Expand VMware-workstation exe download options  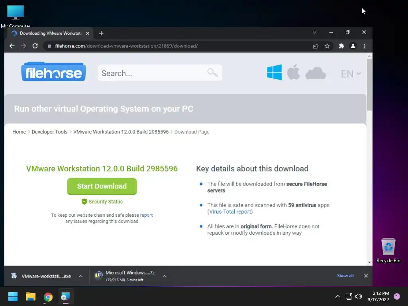(80, 276)
